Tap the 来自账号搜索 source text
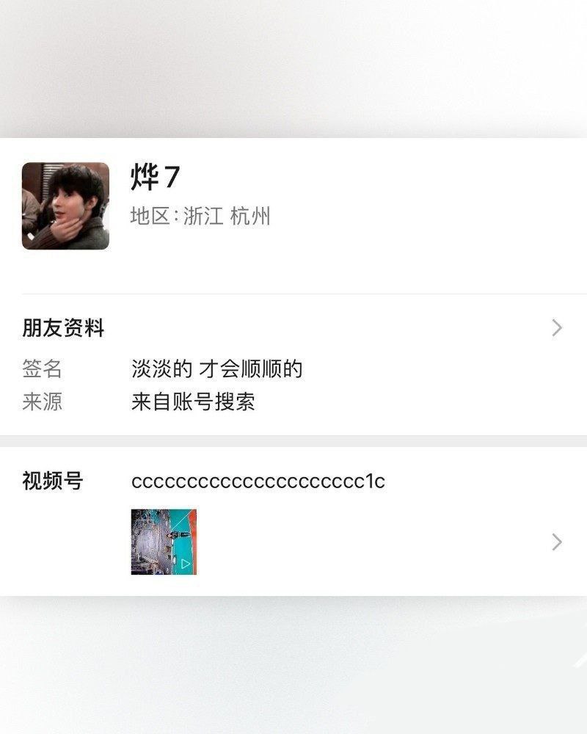This screenshot has height=734, width=587. pos(193,401)
